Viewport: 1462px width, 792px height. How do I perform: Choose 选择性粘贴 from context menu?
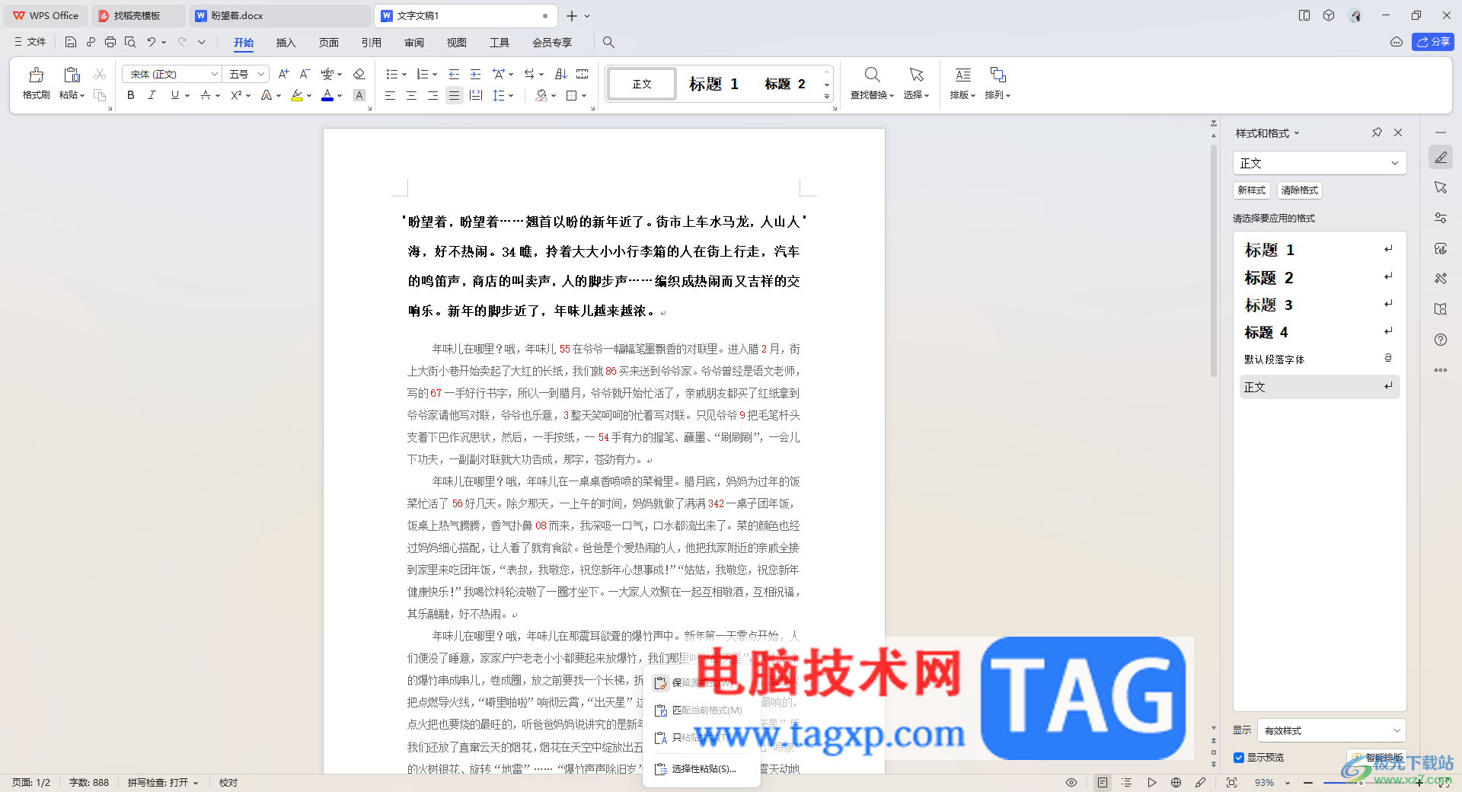[704, 769]
